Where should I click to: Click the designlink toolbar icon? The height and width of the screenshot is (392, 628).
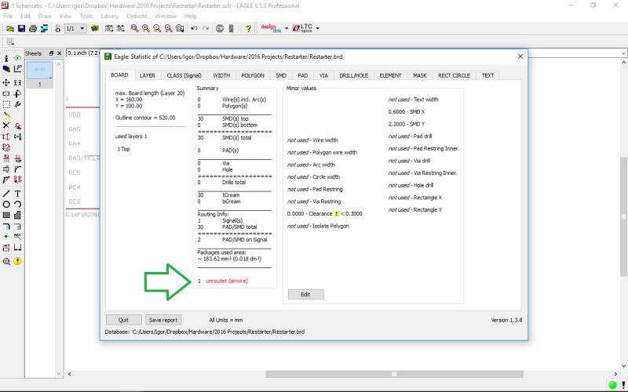click(271, 28)
